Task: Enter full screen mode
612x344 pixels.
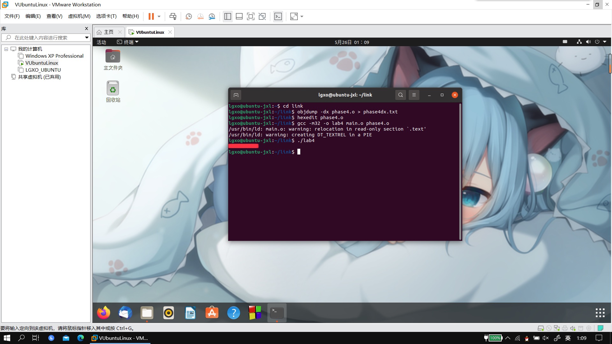Action: click(251, 17)
